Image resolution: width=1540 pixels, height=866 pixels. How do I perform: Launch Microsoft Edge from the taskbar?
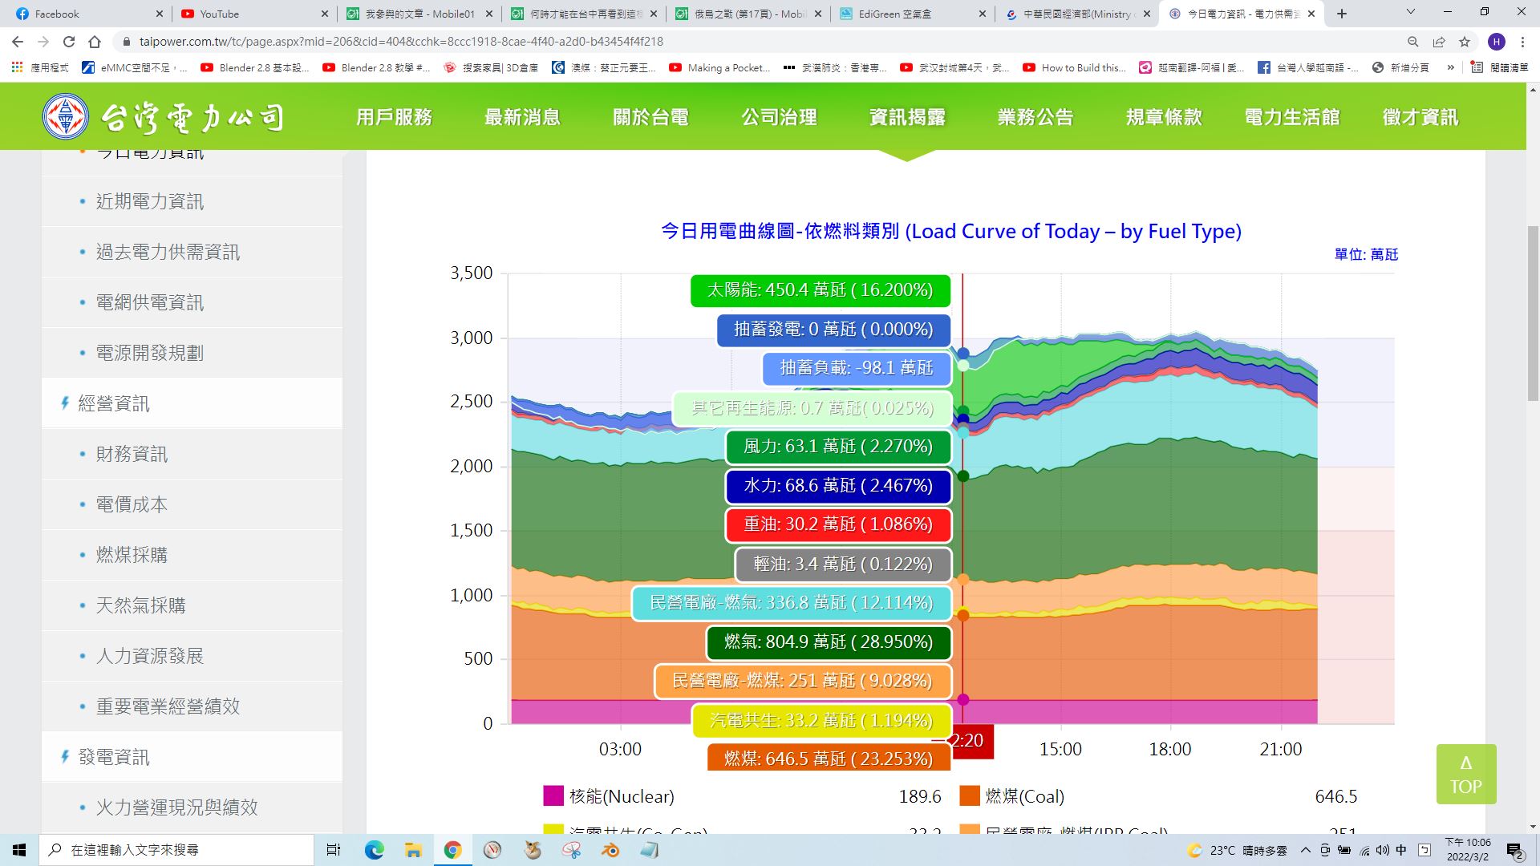374,850
